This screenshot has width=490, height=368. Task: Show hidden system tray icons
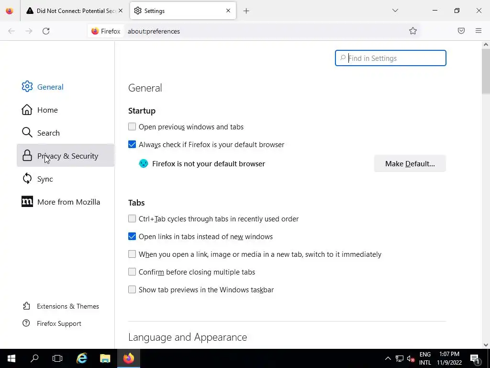tap(388, 358)
